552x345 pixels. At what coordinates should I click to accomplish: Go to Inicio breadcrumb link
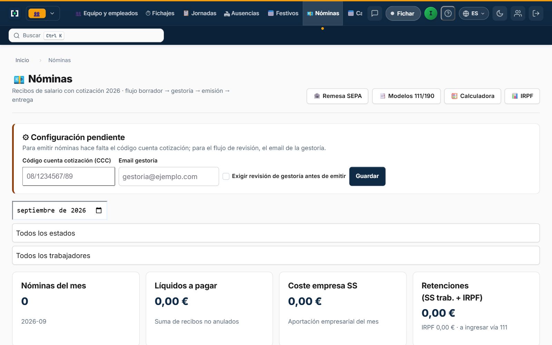pyautogui.click(x=22, y=60)
